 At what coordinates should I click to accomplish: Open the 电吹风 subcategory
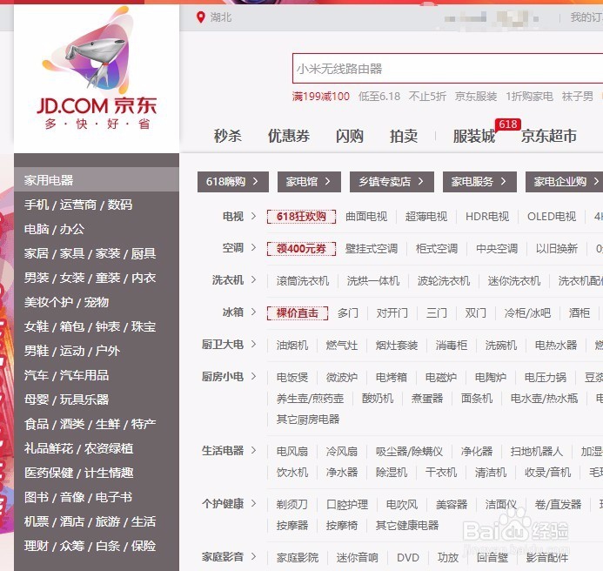402,505
